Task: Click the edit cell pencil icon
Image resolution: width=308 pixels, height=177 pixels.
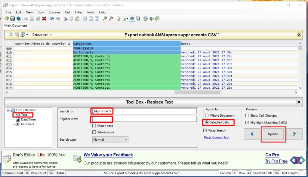Action: coord(119,19)
